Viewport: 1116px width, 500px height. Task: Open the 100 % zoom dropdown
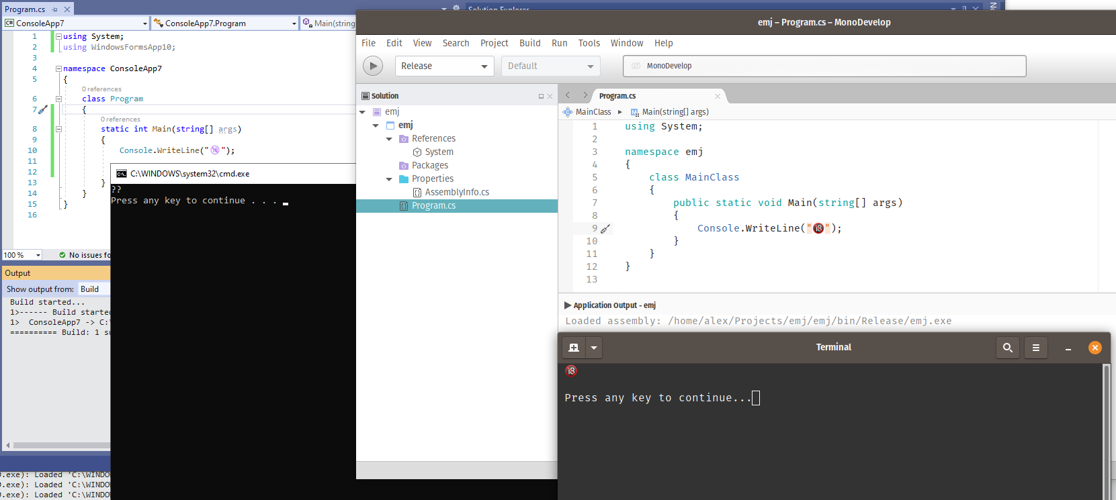click(x=38, y=255)
